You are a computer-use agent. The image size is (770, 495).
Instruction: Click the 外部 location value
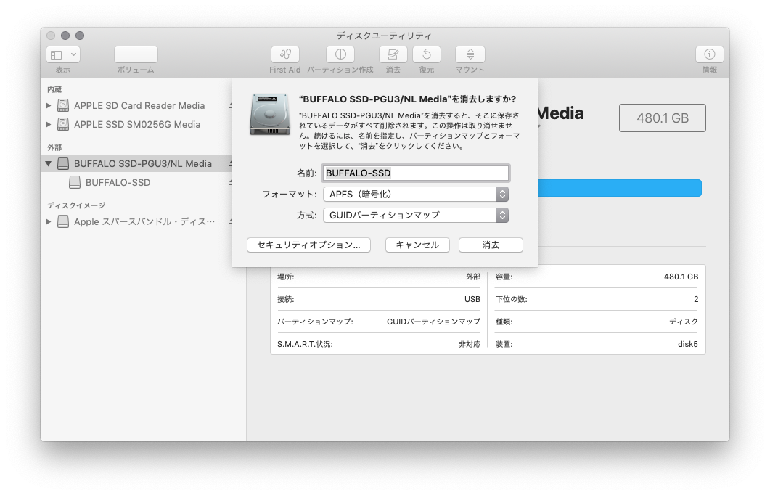473,277
